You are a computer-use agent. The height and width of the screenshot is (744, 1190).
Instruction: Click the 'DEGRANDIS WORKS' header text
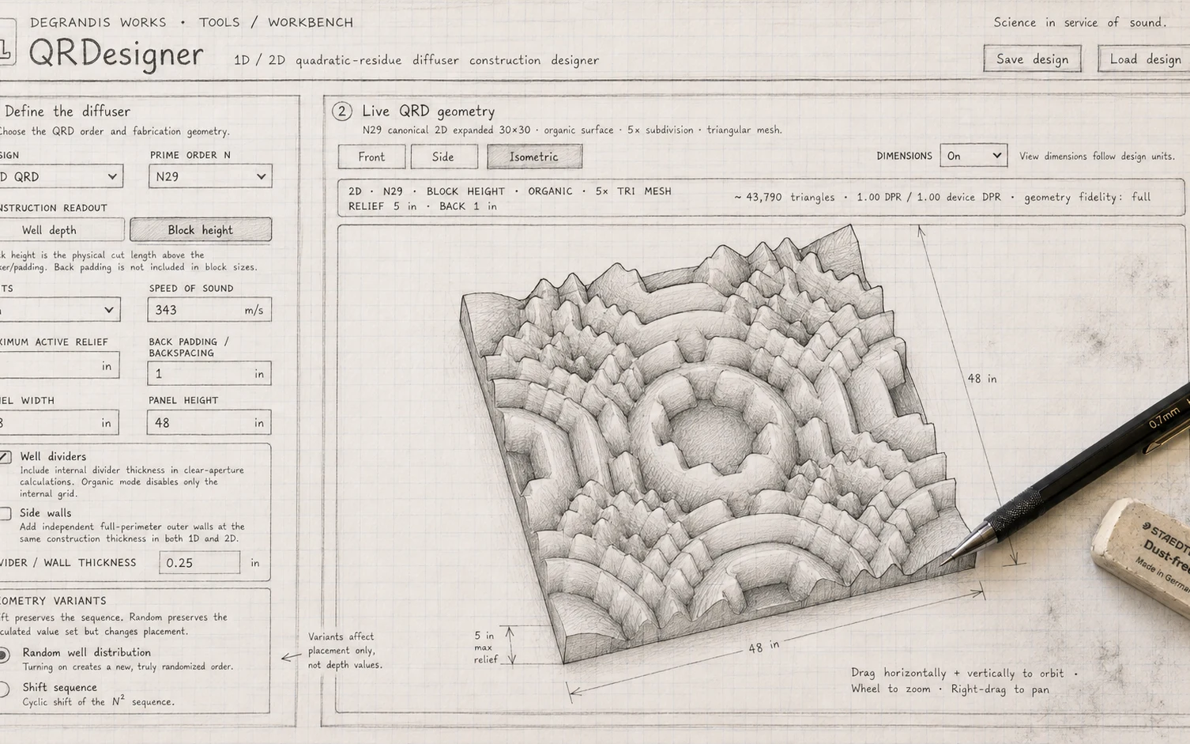[98, 22]
